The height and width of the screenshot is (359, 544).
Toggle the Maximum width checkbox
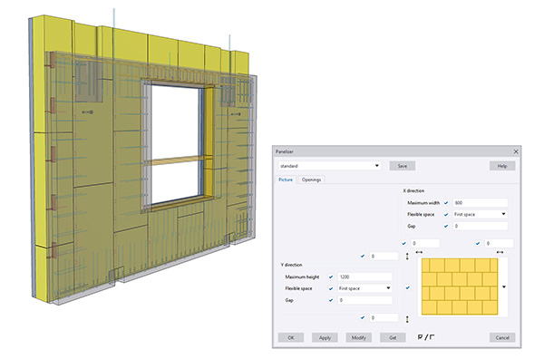coord(446,203)
